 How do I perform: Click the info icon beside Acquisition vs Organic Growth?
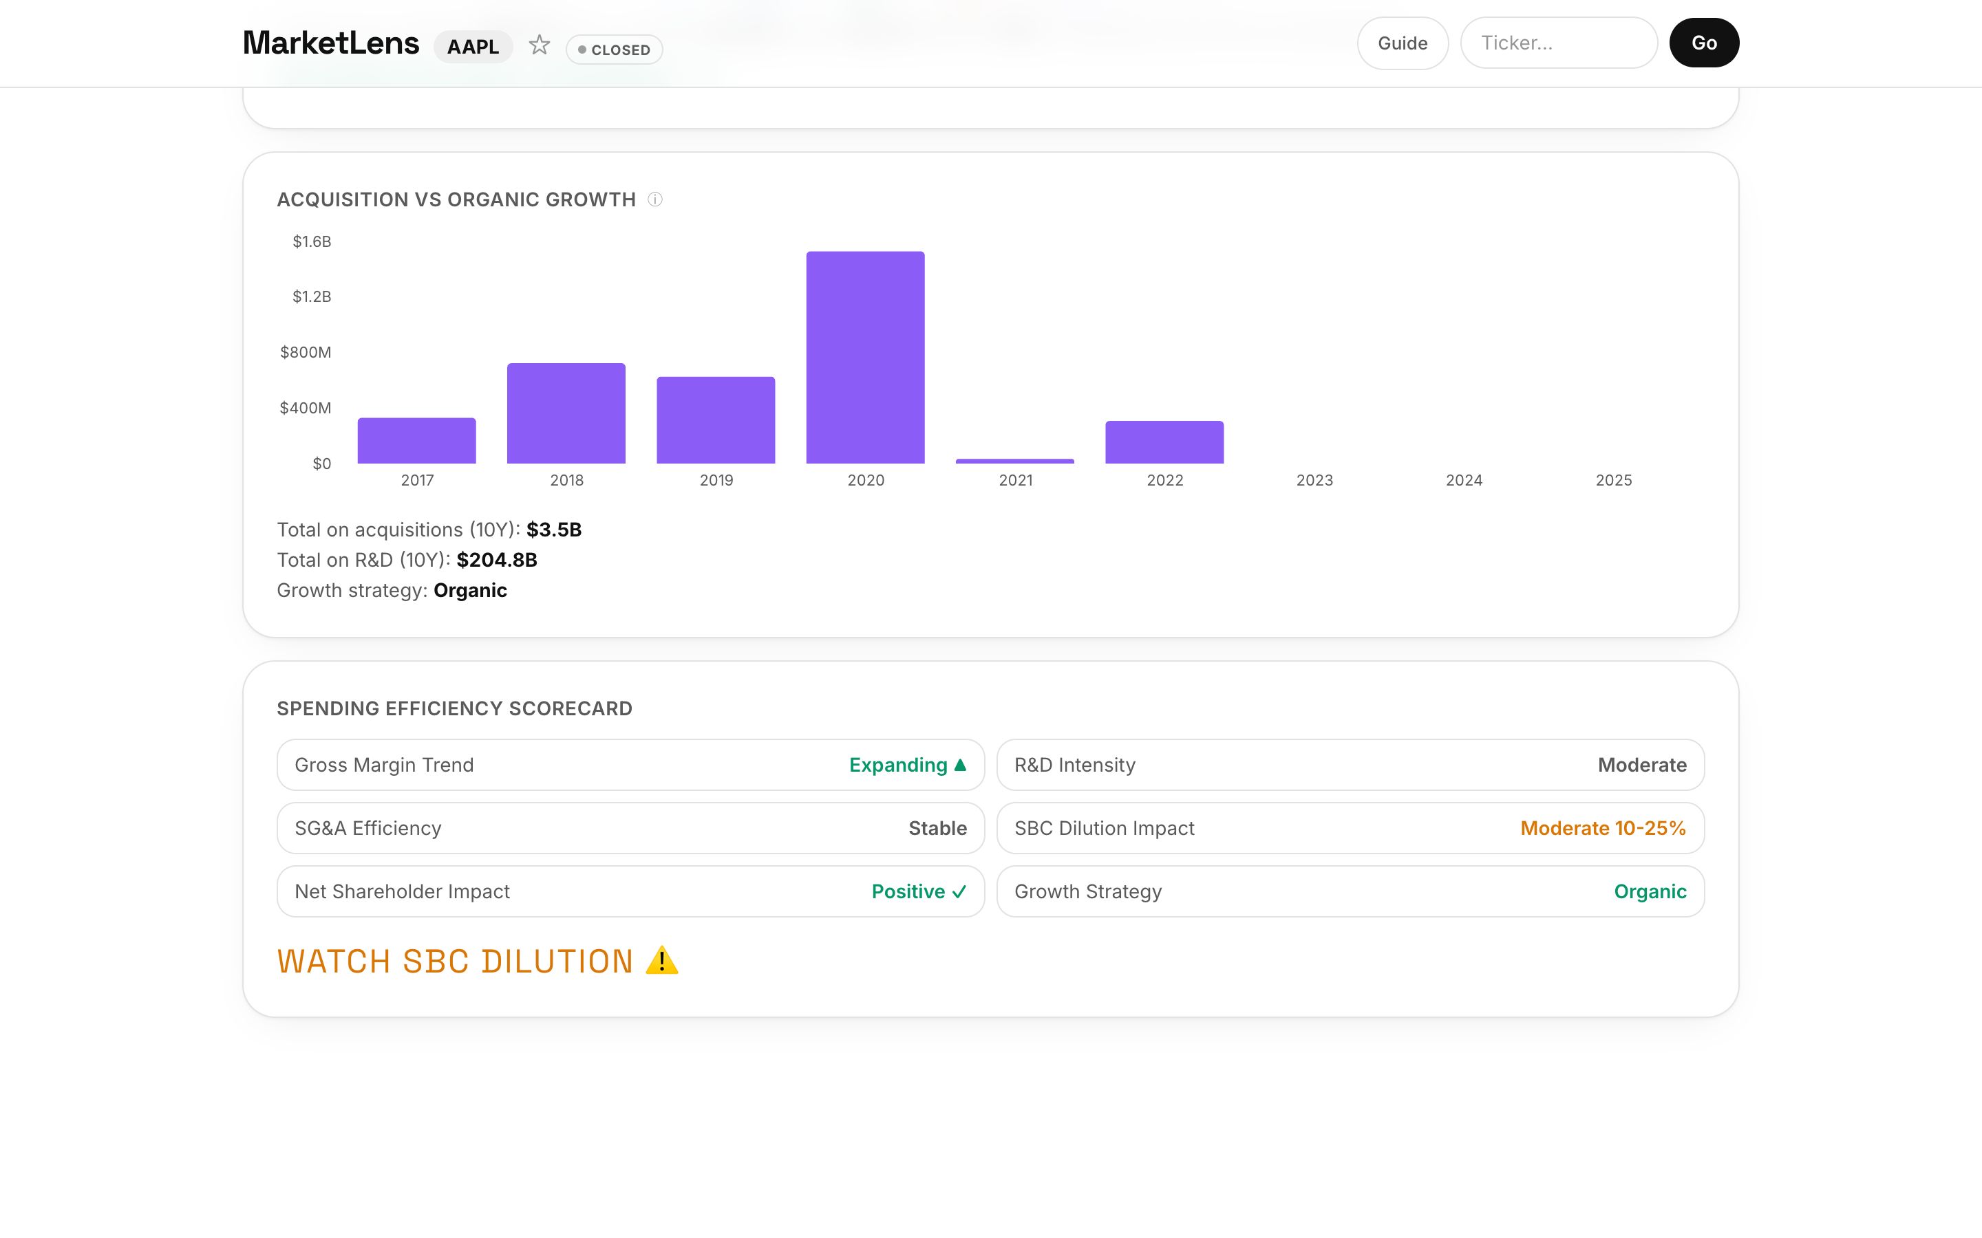click(x=655, y=199)
